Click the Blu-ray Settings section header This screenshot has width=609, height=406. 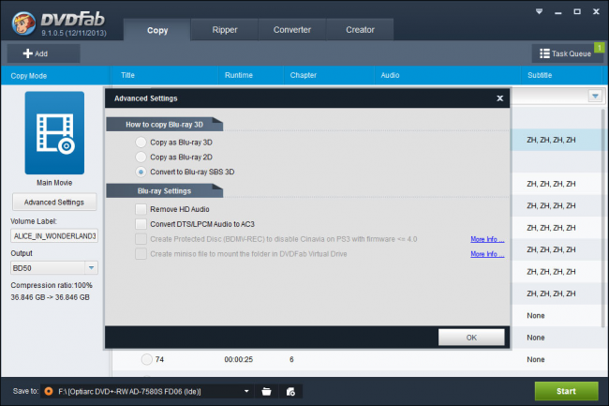tap(164, 190)
